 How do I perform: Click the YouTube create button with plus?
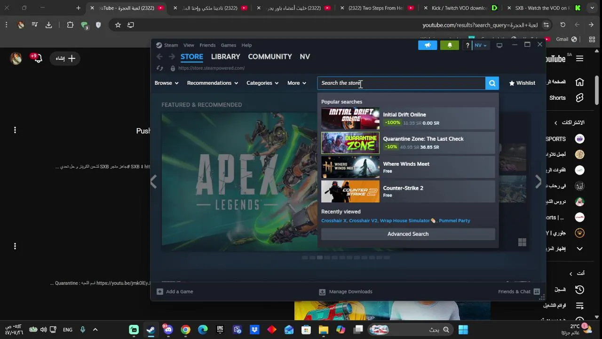click(65, 58)
